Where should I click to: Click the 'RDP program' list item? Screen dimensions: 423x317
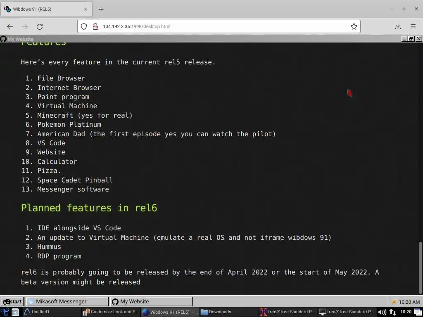(59, 256)
